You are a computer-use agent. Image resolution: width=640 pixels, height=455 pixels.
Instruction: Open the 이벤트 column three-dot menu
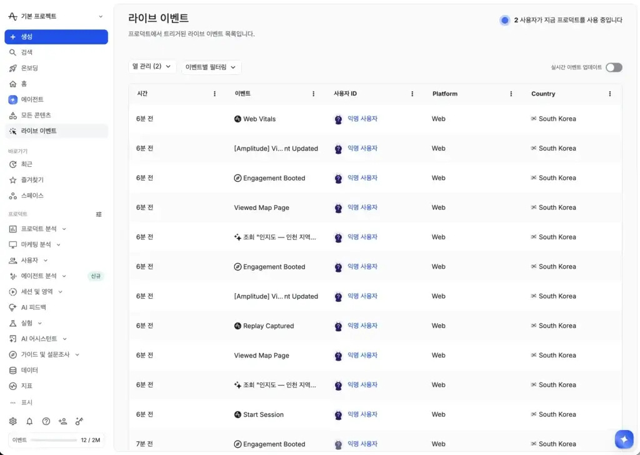tap(314, 94)
